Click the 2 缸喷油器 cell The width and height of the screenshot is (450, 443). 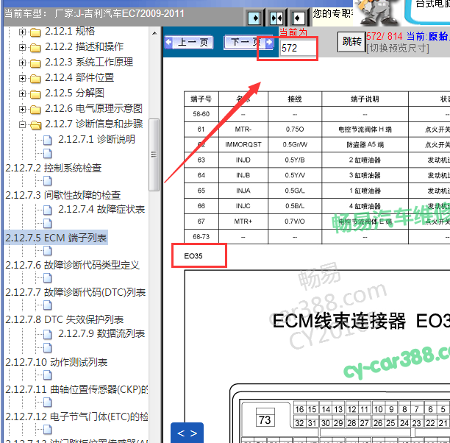coord(365,160)
